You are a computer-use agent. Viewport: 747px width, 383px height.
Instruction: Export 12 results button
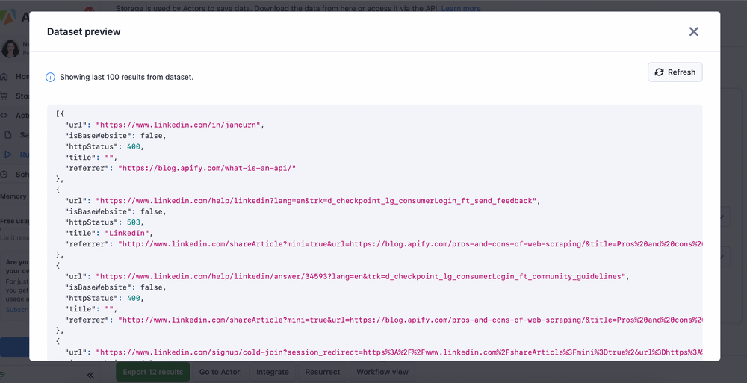[x=153, y=372]
